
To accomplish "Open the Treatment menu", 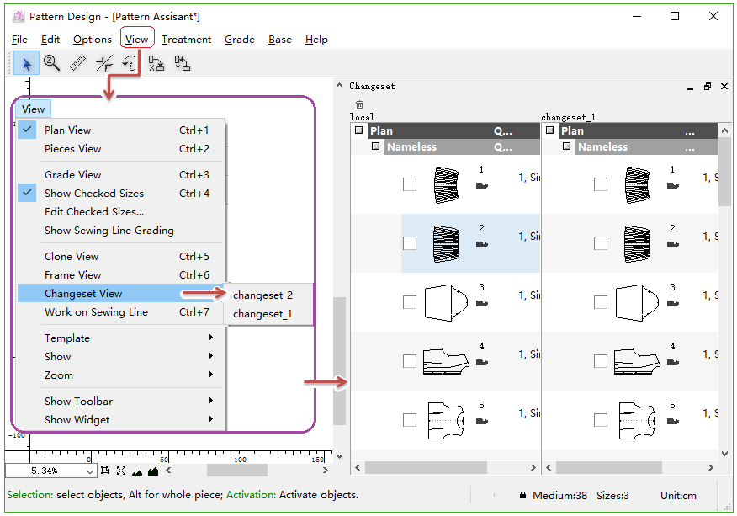I will (186, 40).
